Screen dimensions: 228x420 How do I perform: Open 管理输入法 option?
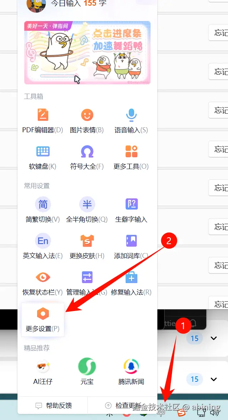[x=87, y=283]
